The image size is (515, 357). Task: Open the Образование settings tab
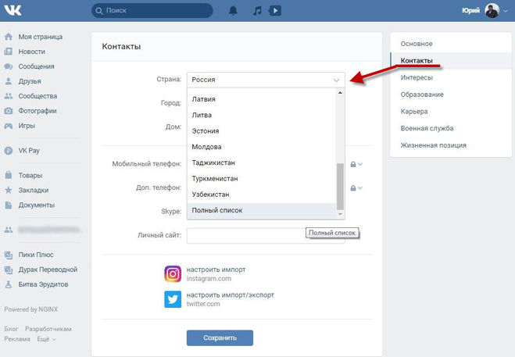click(422, 95)
